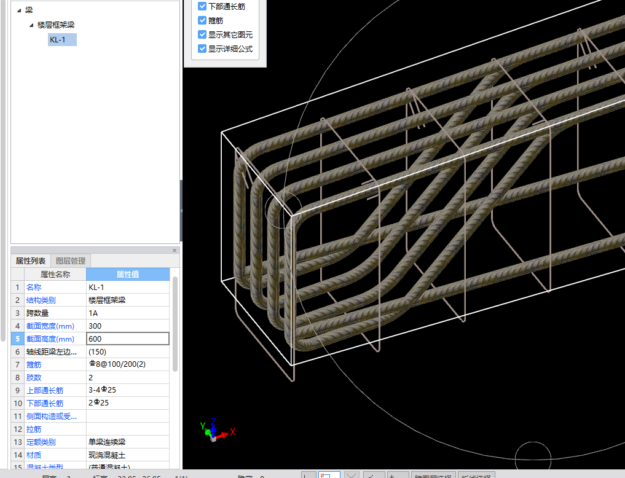Click the 属性名称 column header
Screen dimensions: 625x478
pos(55,275)
